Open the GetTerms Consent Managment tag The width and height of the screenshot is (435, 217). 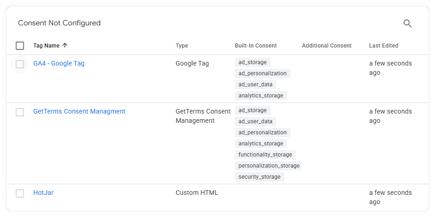pos(79,111)
